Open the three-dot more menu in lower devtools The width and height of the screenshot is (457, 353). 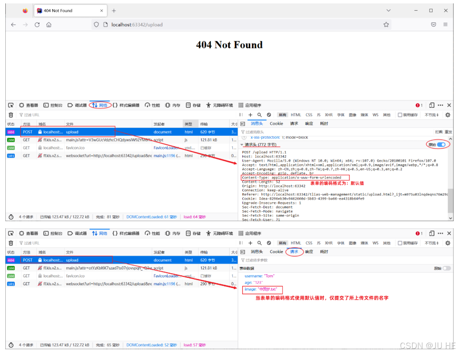(x=440, y=234)
